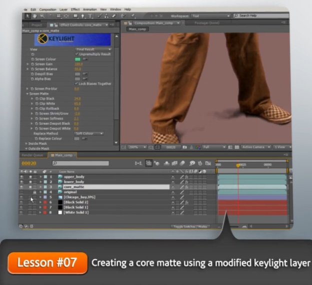Click the Screen Shrink/Grow value
The image size is (312, 285).
77,114
